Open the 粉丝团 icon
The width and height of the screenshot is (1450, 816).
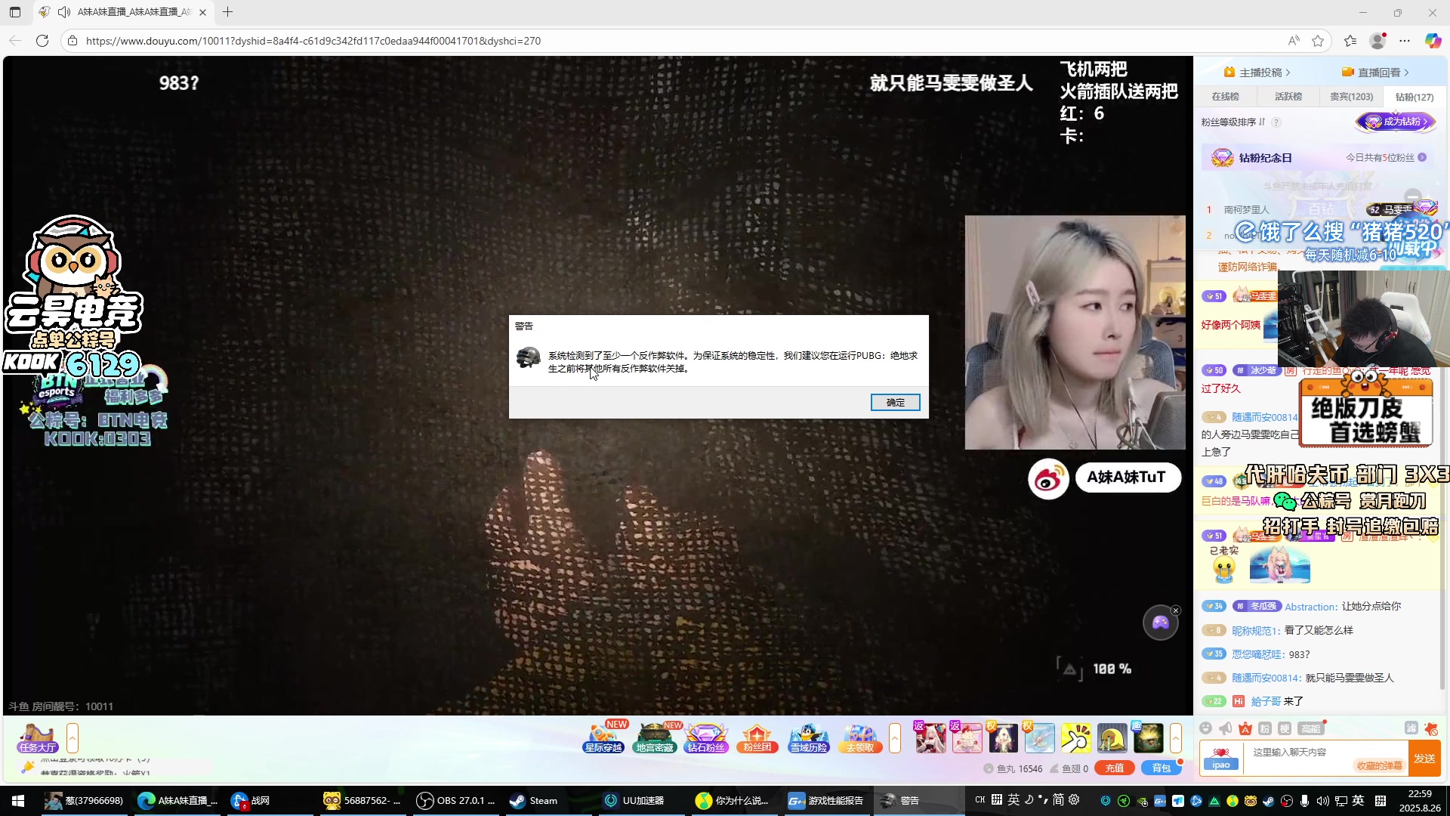pos(757,737)
